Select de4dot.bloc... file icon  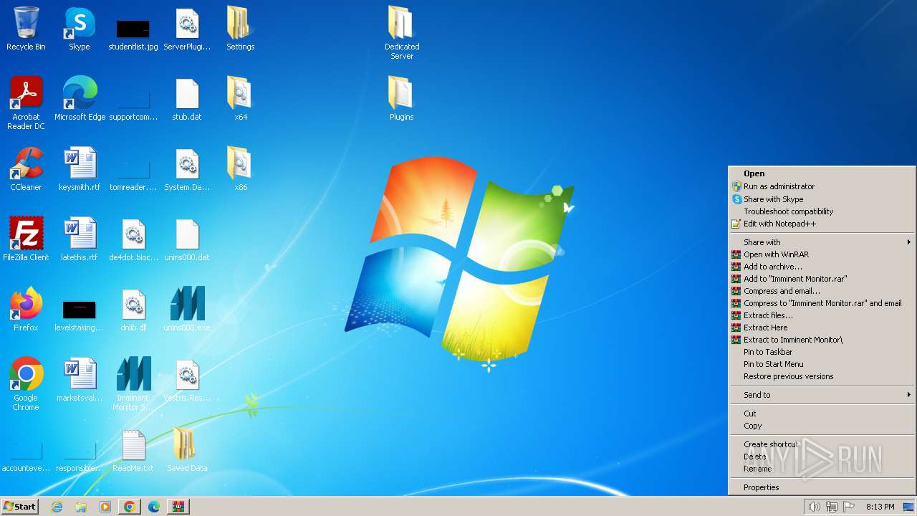point(133,239)
